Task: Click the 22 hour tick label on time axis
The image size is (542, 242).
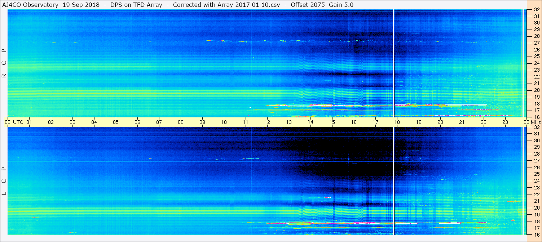Action: click(484, 122)
